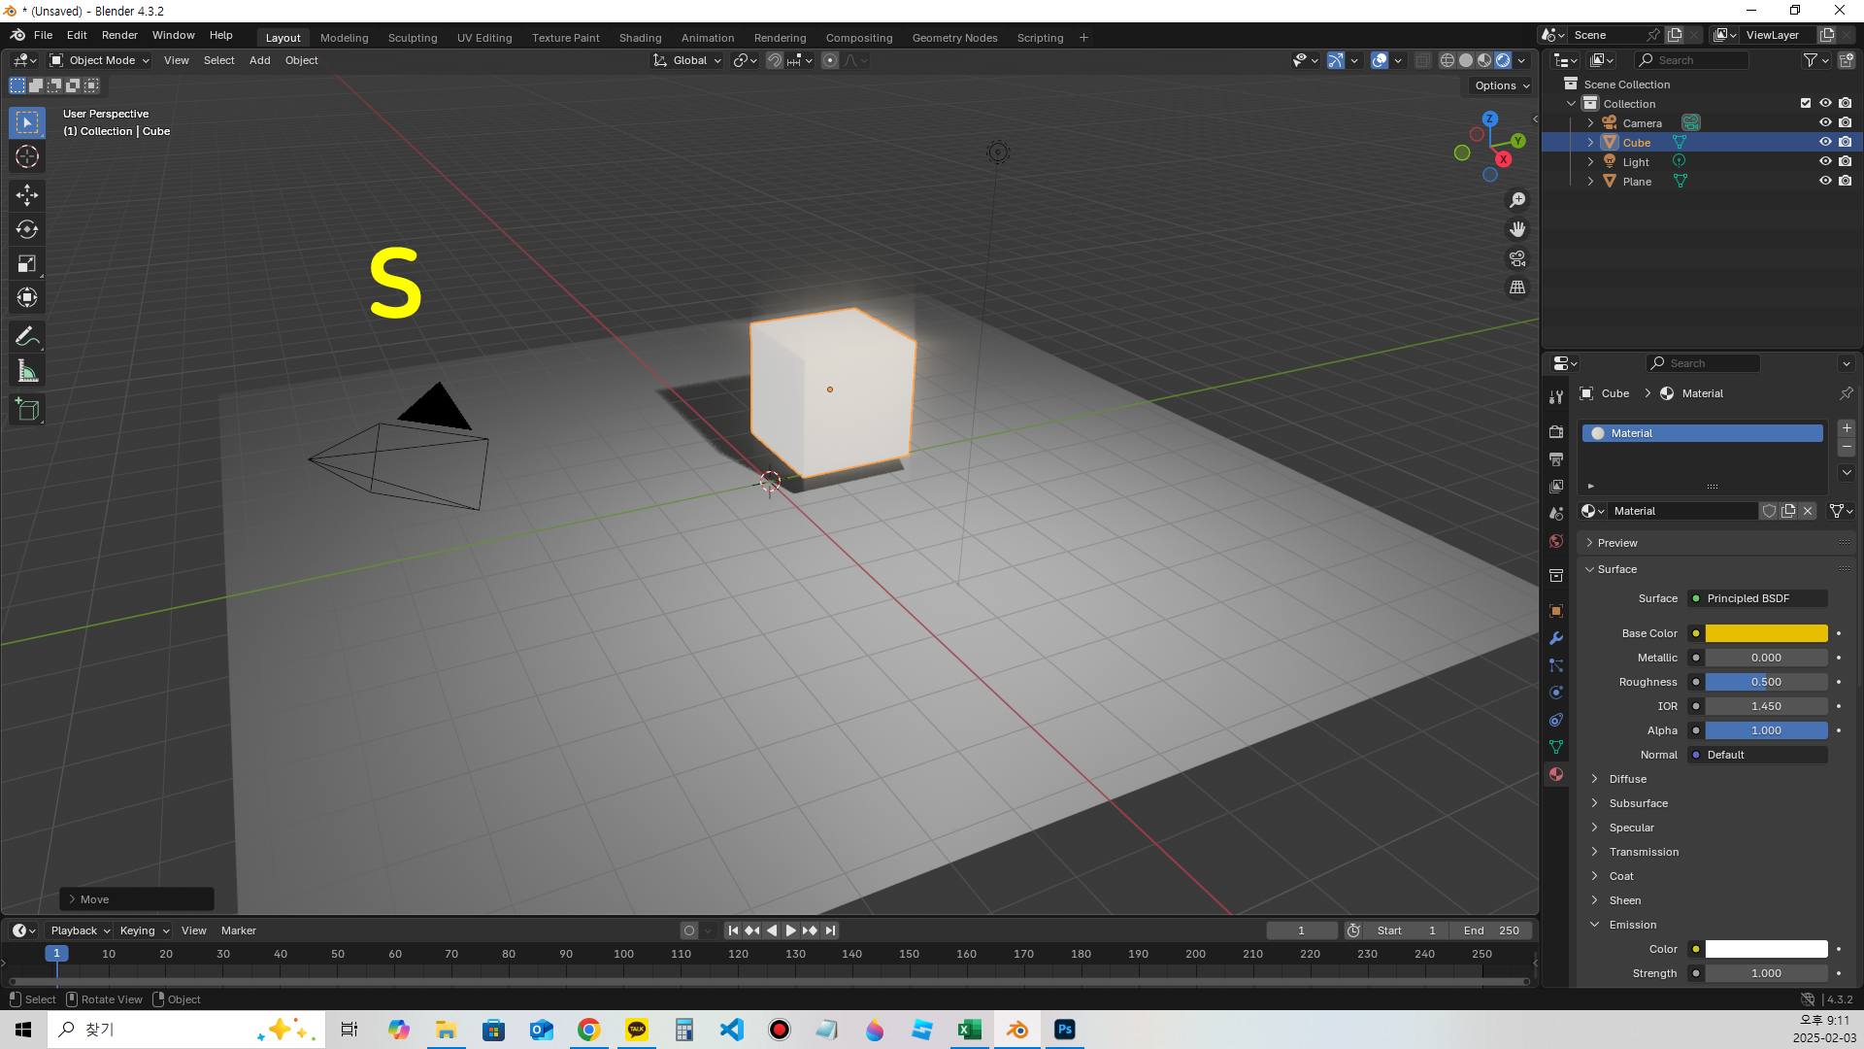1864x1049 pixels.
Task: Select the Move tool in toolbar
Action: (x=27, y=195)
